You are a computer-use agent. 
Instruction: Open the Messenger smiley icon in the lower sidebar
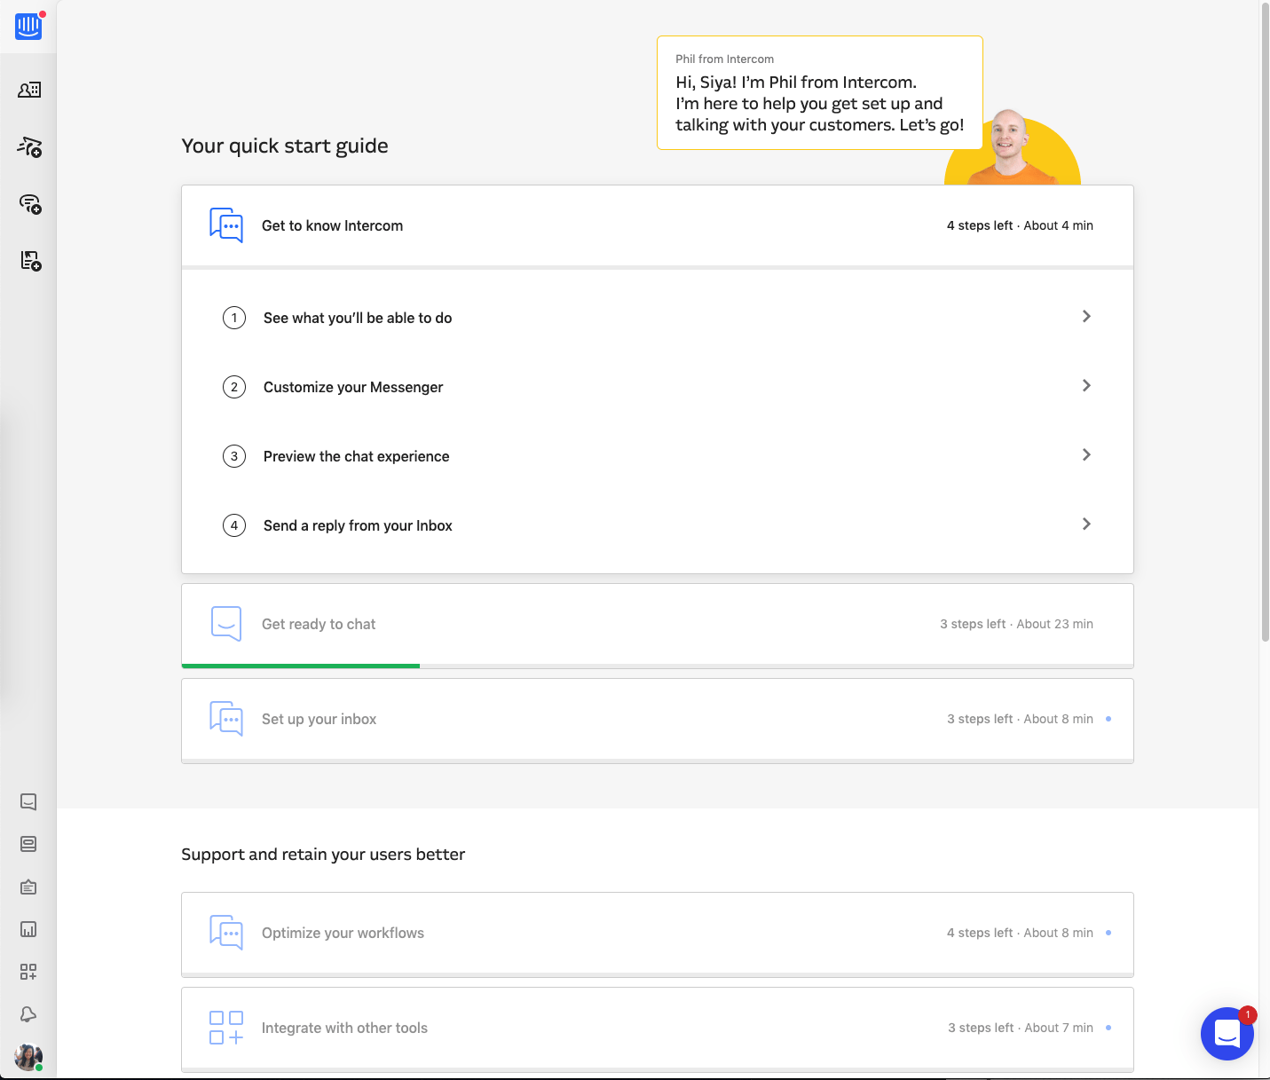(28, 802)
